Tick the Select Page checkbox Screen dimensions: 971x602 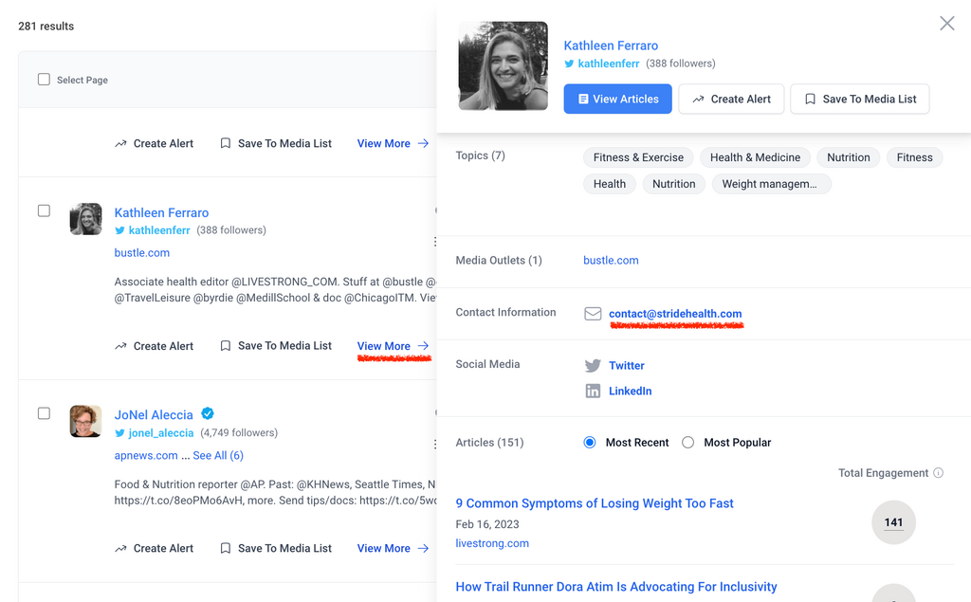(x=44, y=80)
